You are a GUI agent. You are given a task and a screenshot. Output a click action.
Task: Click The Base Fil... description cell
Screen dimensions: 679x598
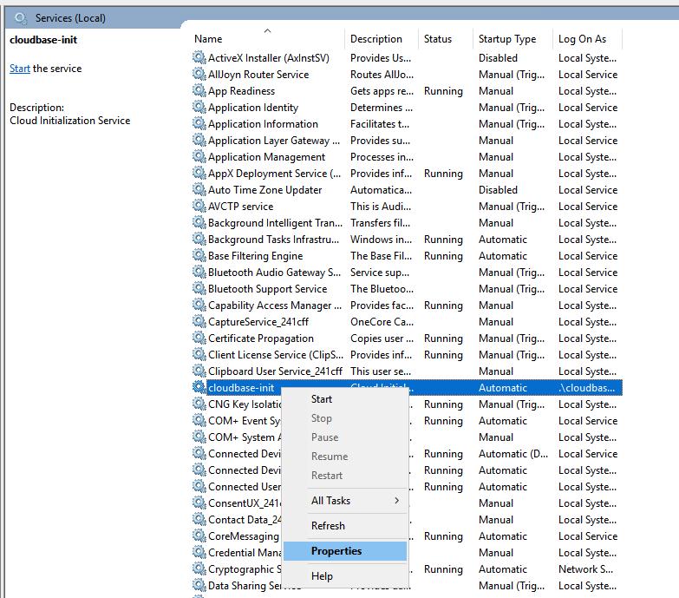[381, 256]
